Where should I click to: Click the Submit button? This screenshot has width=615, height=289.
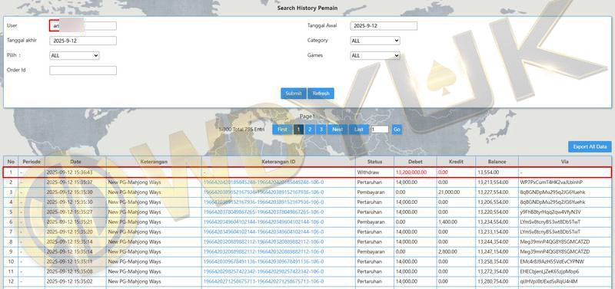pyautogui.click(x=294, y=94)
